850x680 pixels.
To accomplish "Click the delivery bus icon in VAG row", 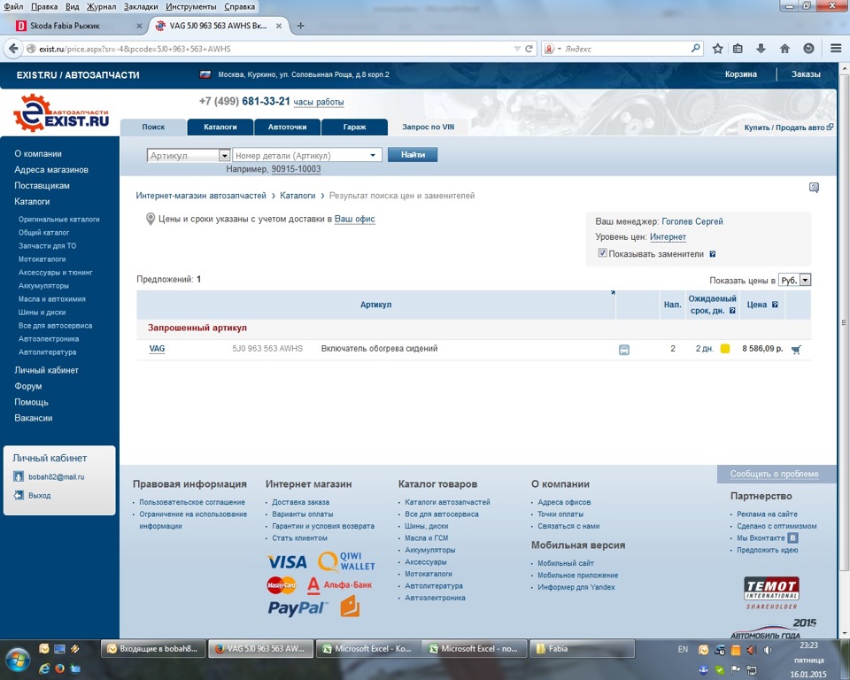I will coord(624,350).
